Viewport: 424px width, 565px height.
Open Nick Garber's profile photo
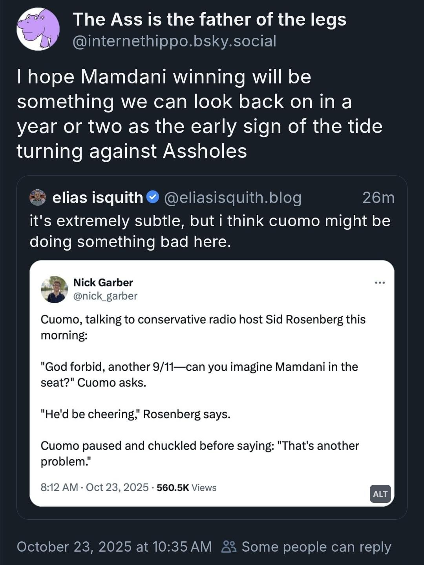[54, 289]
